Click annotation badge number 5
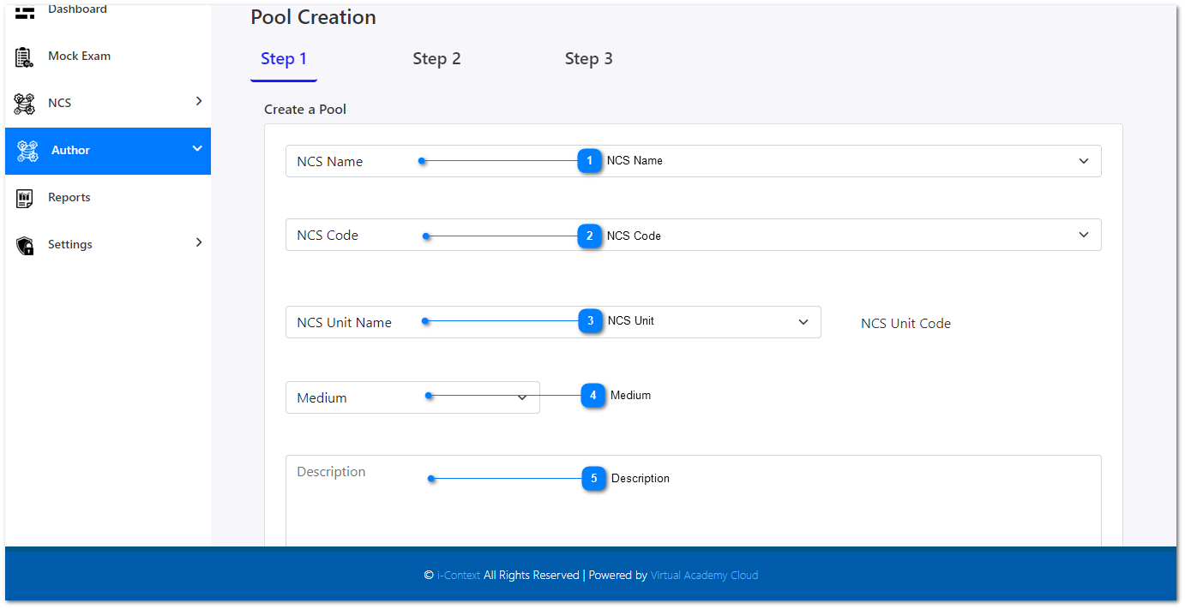Viewport: 1185px width, 609px height. (593, 479)
